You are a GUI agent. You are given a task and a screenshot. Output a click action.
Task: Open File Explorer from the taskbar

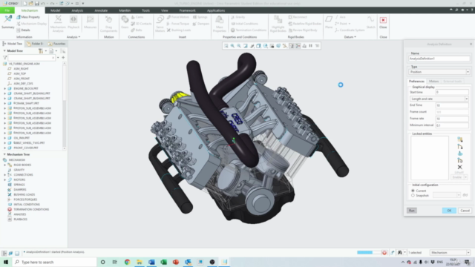click(140, 262)
